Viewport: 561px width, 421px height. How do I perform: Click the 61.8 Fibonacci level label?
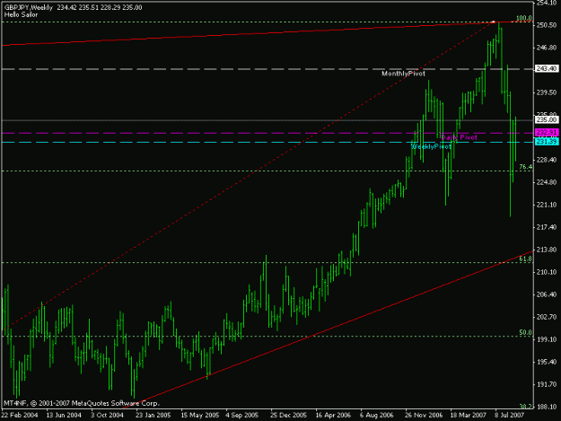click(x=526, y=259)
